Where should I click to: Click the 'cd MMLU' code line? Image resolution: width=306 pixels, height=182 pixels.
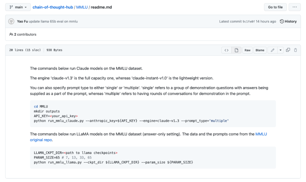pos(41,107)
